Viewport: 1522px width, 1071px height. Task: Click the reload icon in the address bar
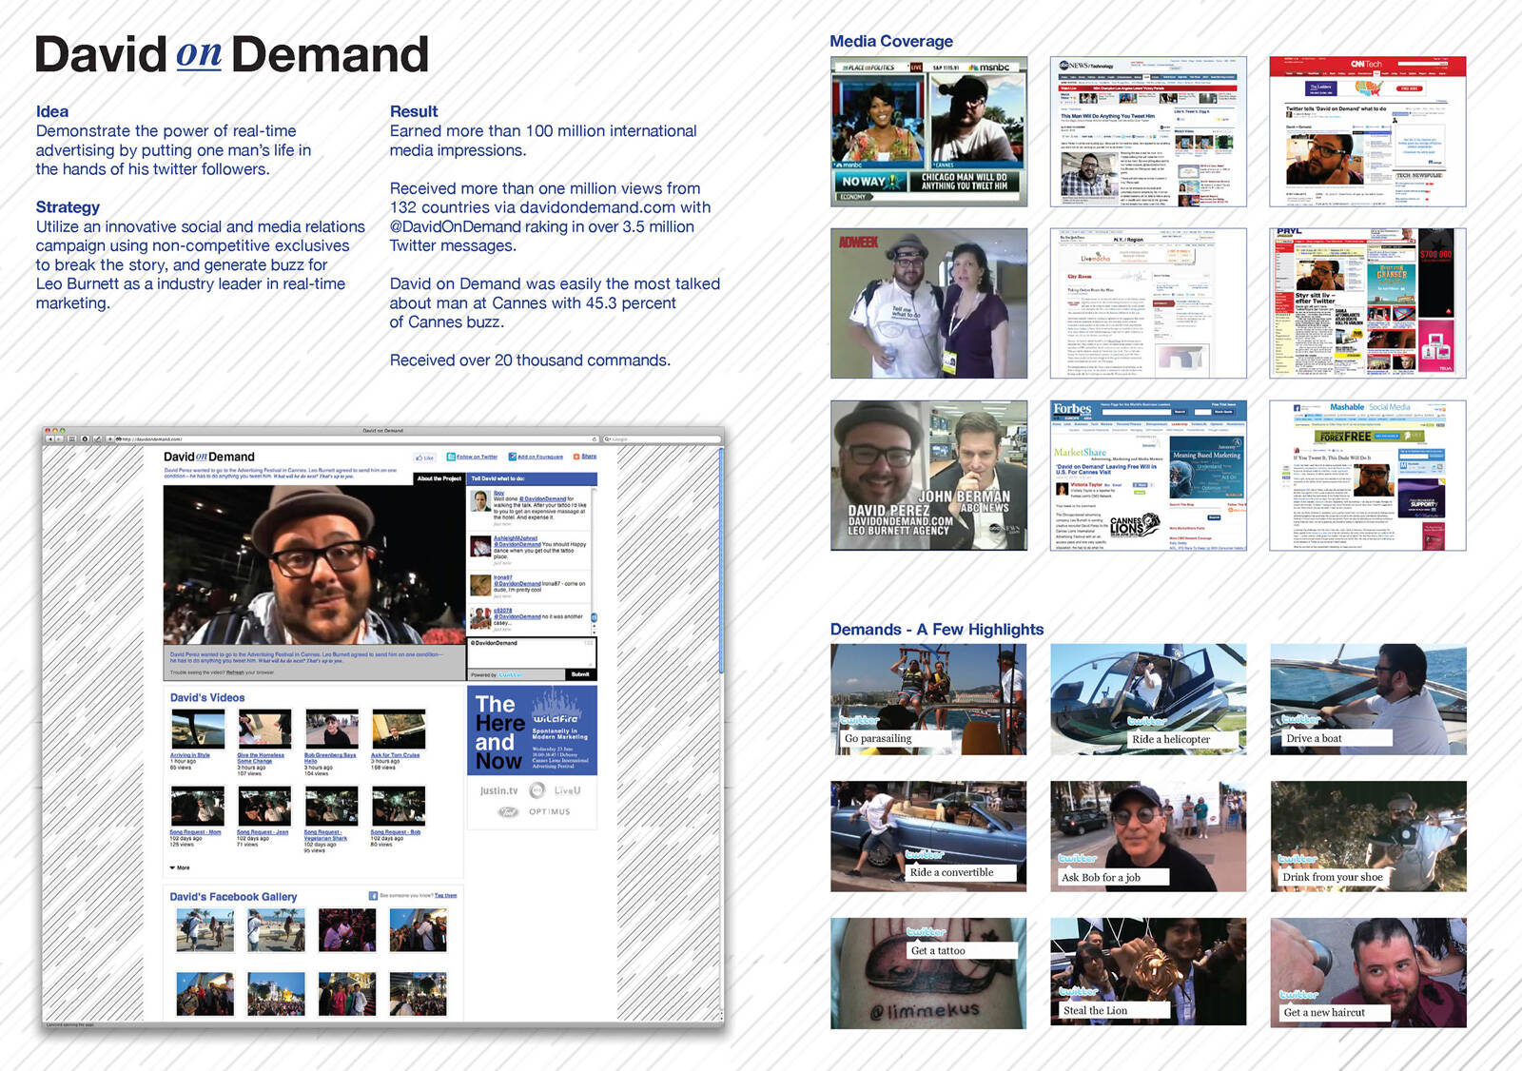(595, 438)
